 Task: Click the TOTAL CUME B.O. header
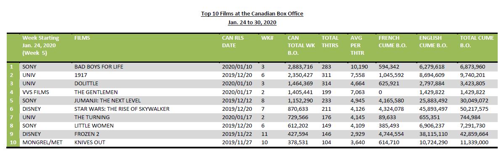tap(477, 41)
